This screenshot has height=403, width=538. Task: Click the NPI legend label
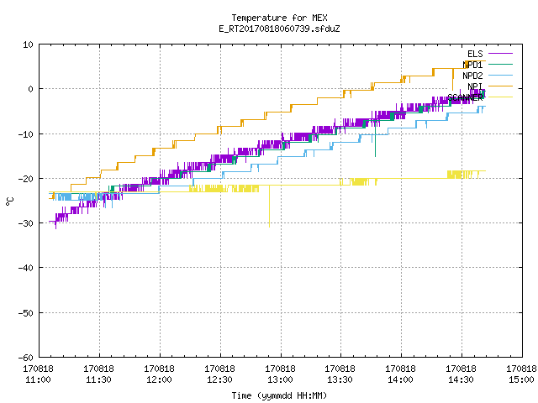point(475,86)
